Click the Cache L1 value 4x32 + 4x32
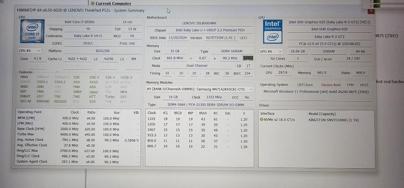 (77, 59)
